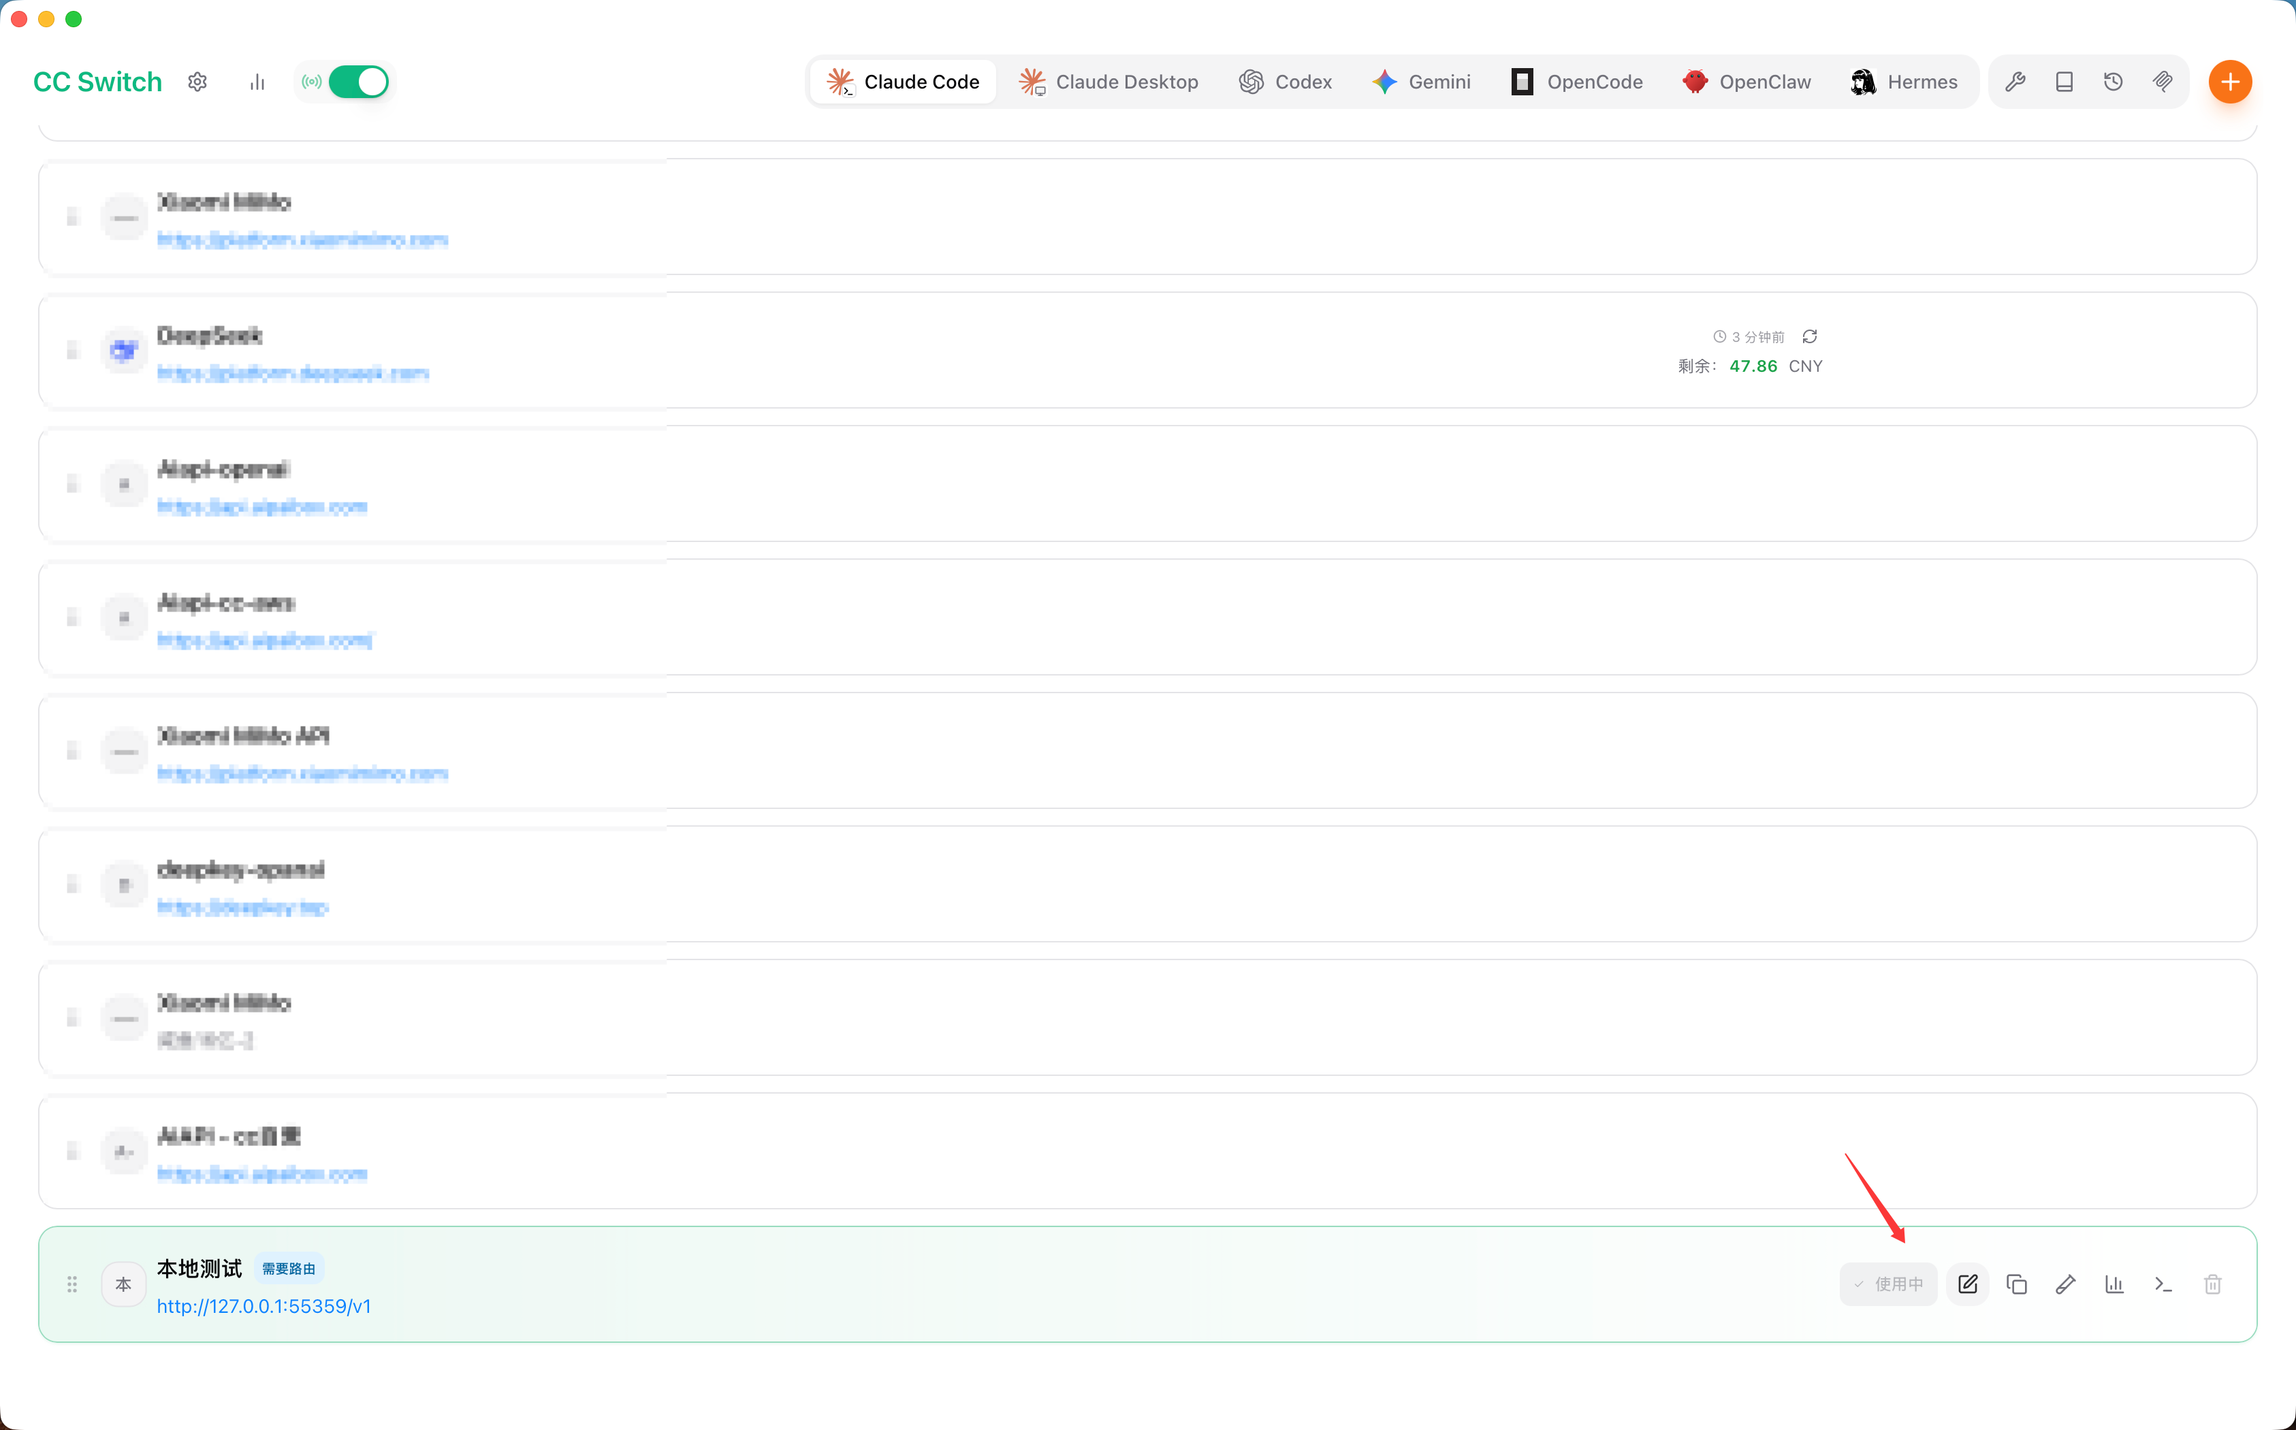
Task: Add a provider with the orange plus button
Action: (x=2230, y=82)
